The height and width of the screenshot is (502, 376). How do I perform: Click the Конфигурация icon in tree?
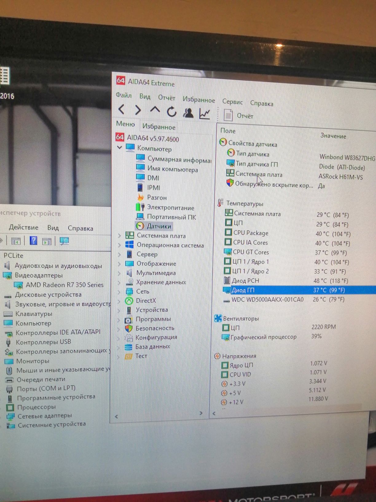point(128,338)
